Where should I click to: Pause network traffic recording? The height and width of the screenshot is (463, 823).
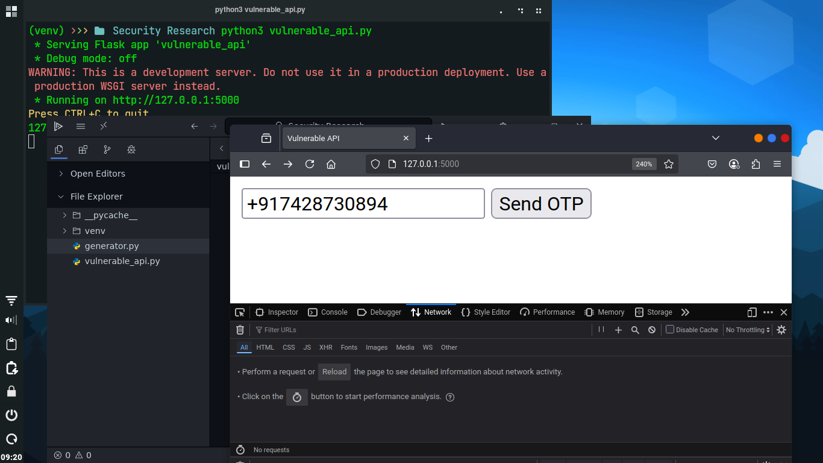pos(601,330)
